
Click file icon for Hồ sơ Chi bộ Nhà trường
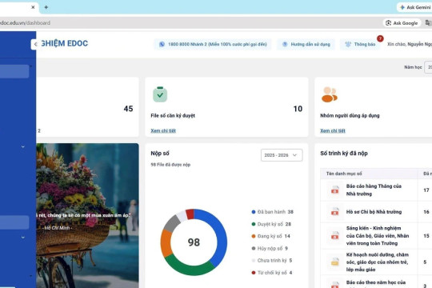point(334,212)
